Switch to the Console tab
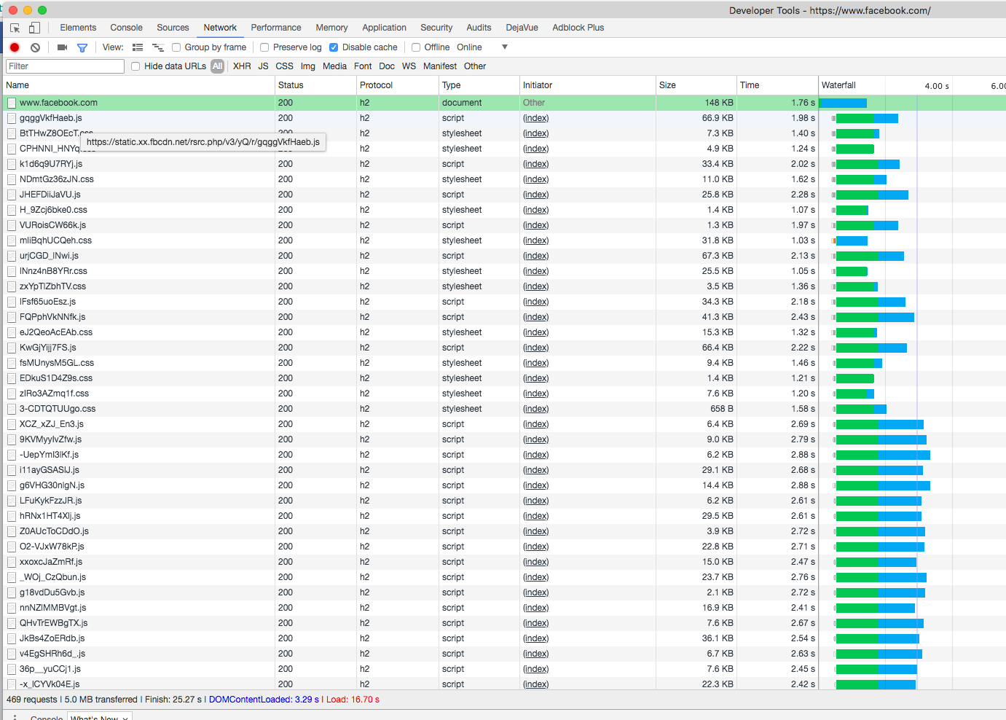 [126, 28]
